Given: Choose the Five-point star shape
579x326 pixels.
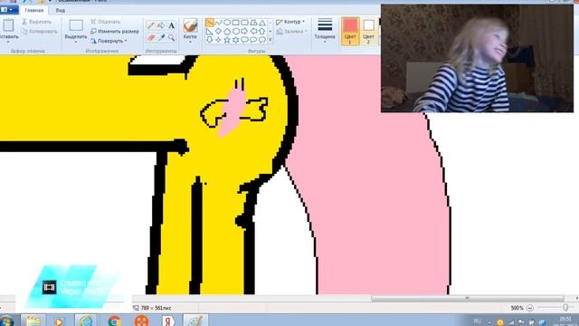Looking at the screenshot, I should pos(227,40).
